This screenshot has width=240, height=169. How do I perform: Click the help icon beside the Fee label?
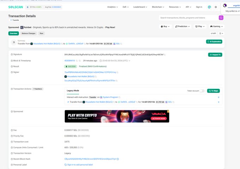click(12, 130)
